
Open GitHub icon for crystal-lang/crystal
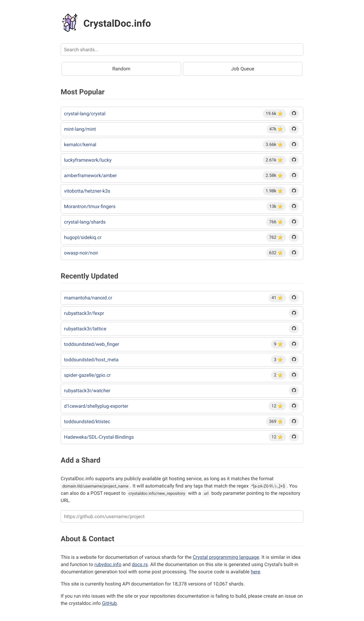(294, 113)
